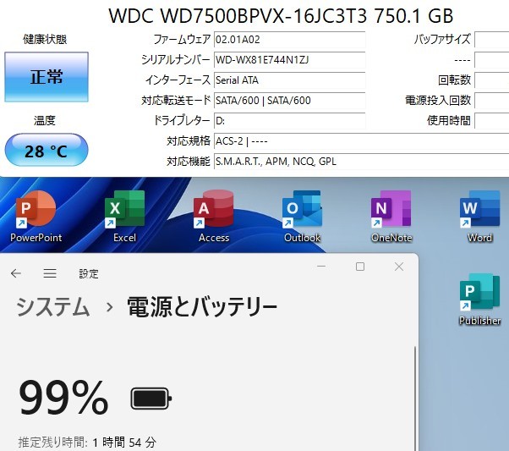Go back using the Settings back arrow
The image size is (509, 451).
[x=16, y=273]
